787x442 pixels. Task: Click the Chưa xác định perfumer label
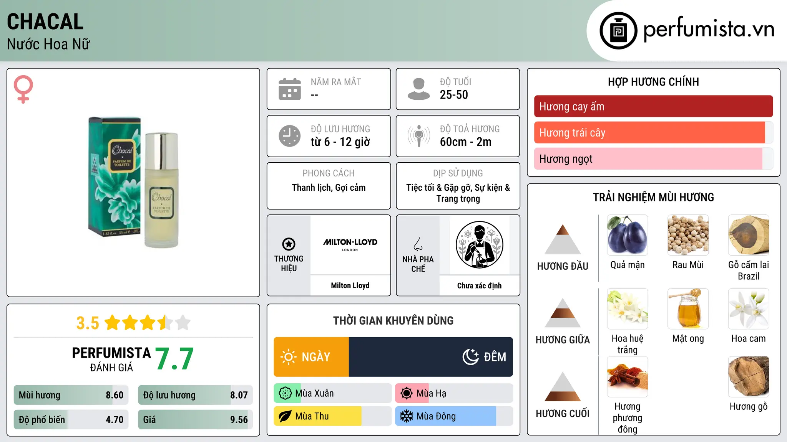(x=479, y=285)
